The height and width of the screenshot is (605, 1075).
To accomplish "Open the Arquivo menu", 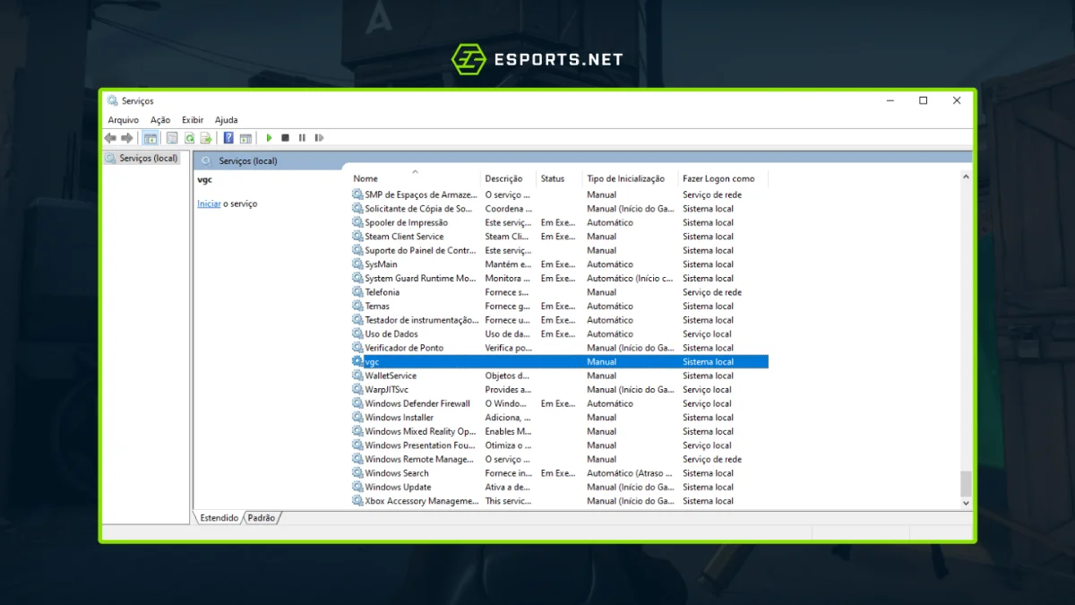I will click(123, 120).
